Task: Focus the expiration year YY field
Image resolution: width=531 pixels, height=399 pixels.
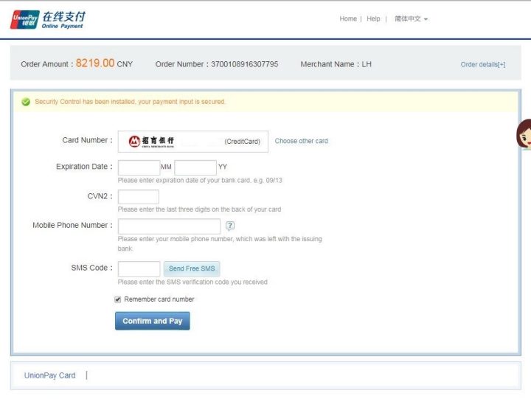Action: tap(195, 167)
